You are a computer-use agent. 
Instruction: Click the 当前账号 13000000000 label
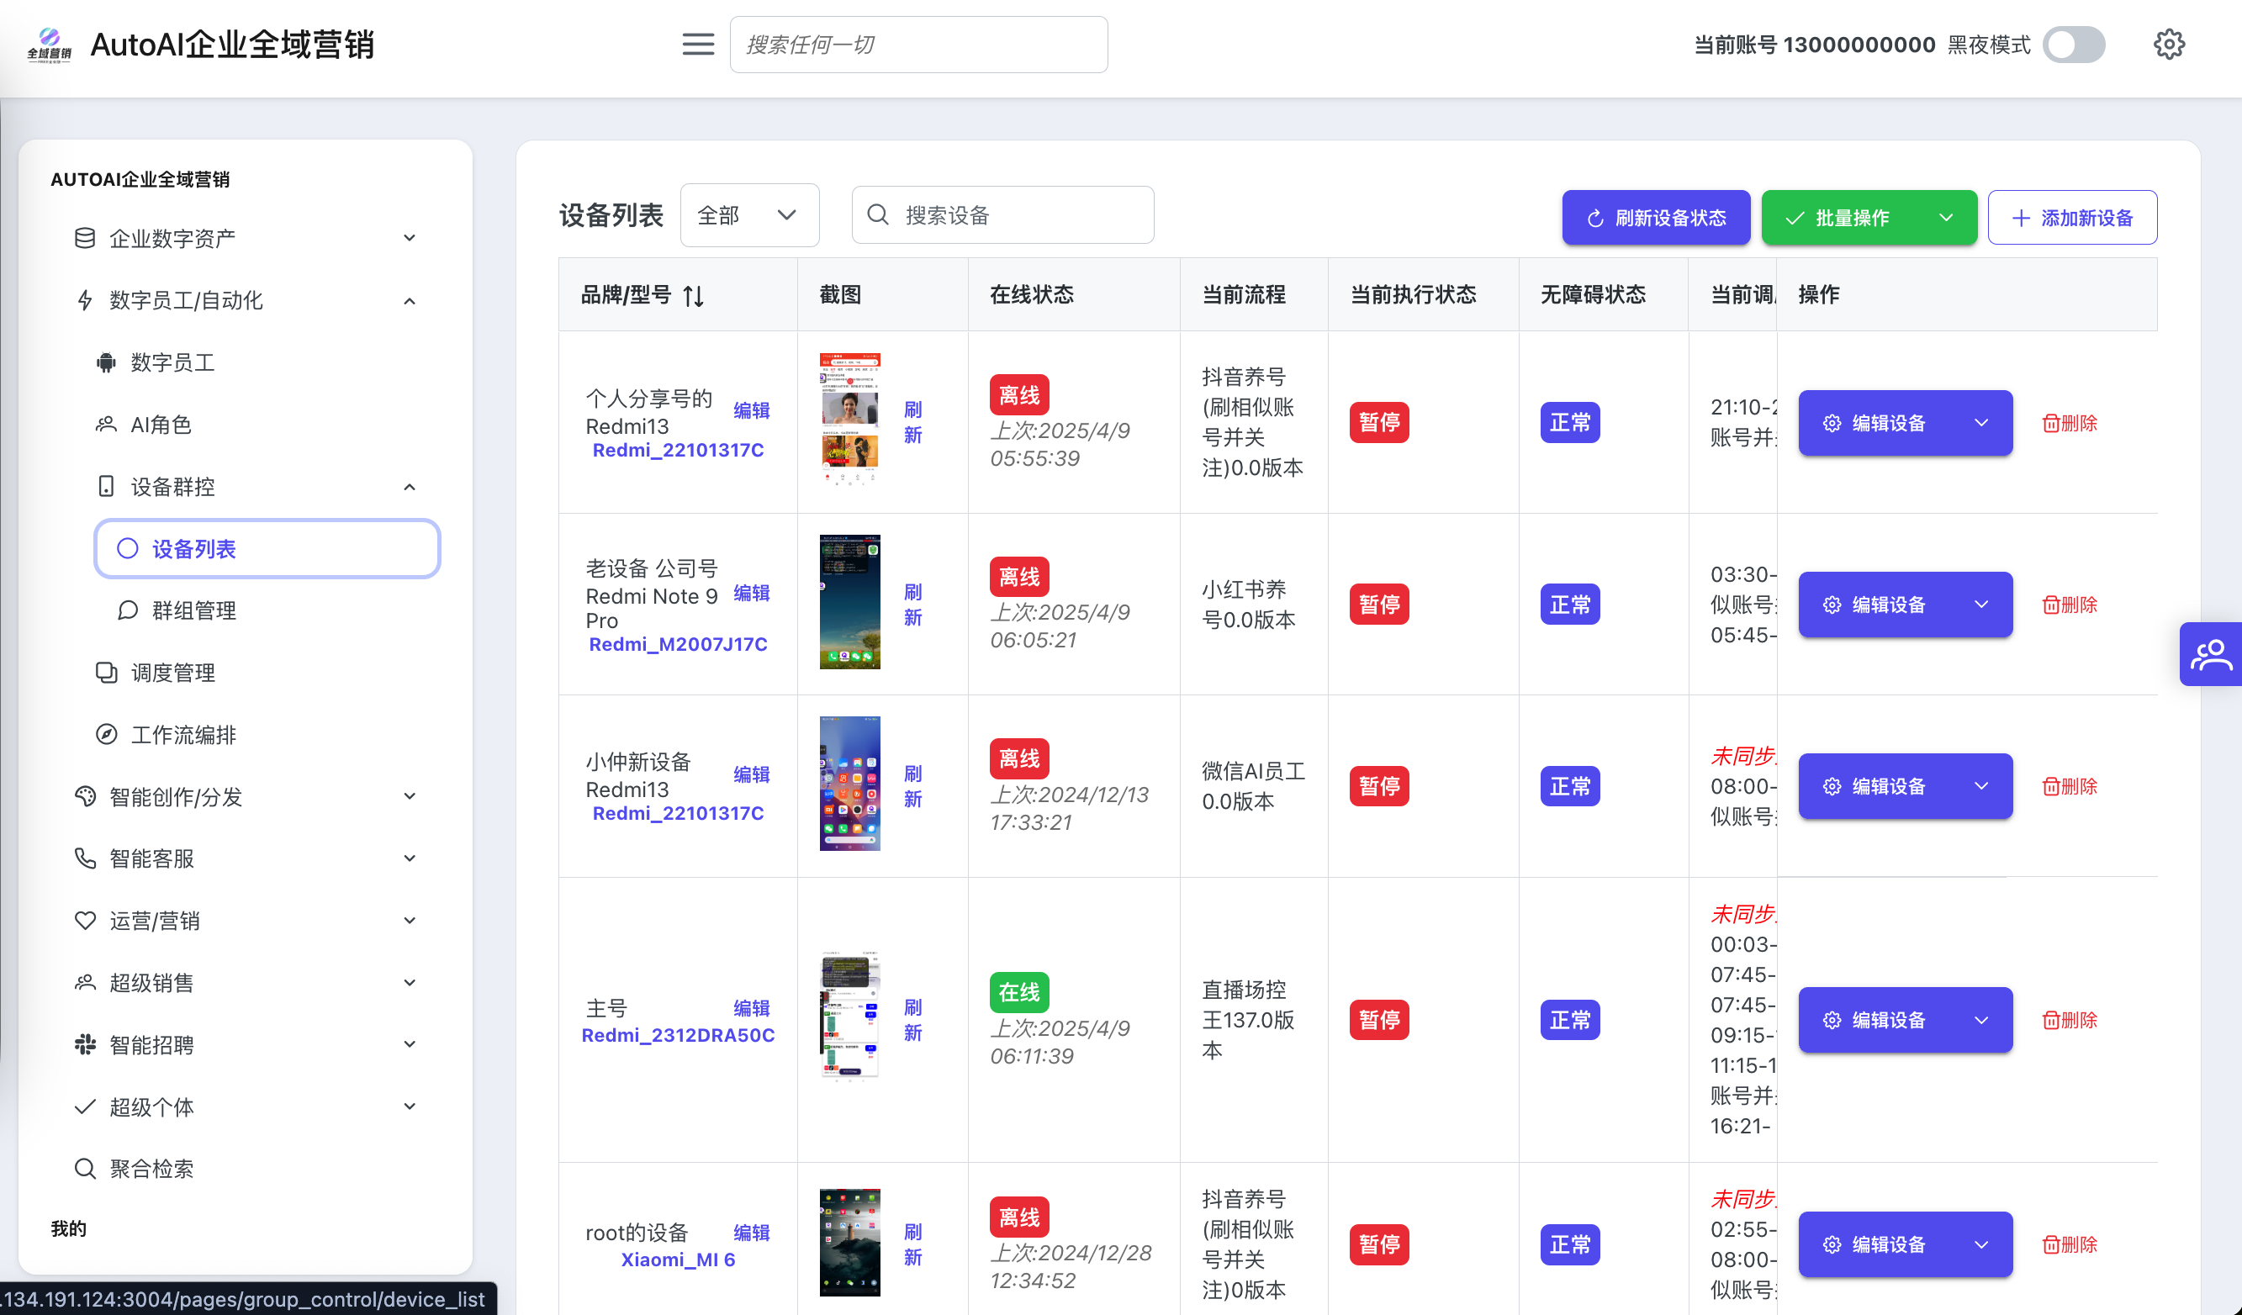[x=1814, y=45]
